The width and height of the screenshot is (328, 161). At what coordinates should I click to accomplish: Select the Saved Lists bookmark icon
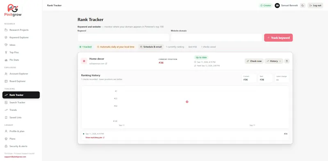point(6,117)
